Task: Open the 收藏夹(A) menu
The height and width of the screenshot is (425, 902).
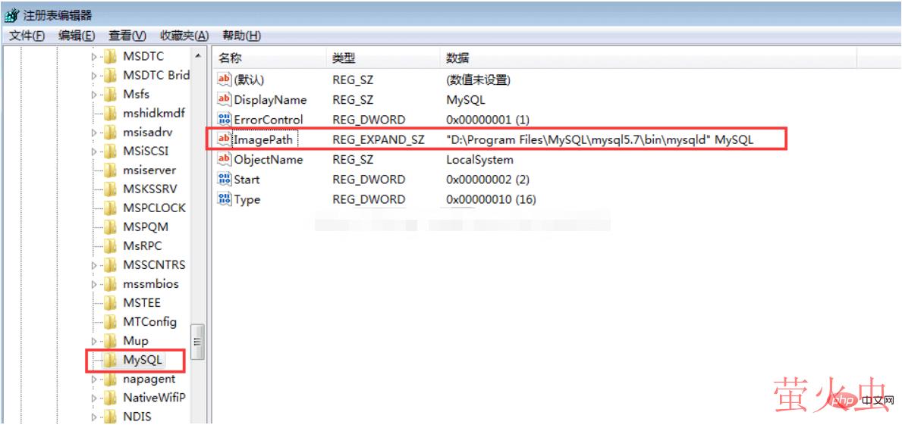Action: (x=184, y=36)
